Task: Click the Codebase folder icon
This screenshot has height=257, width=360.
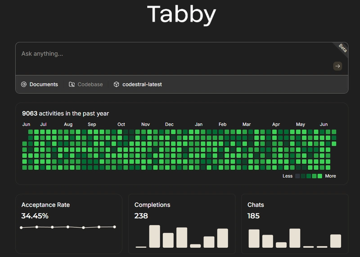Action: click(x=72, y=84)
